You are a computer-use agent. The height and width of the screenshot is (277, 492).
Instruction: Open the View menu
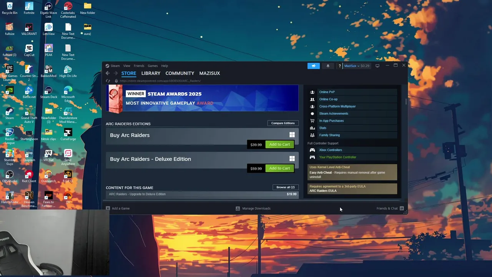coord(127,66)
